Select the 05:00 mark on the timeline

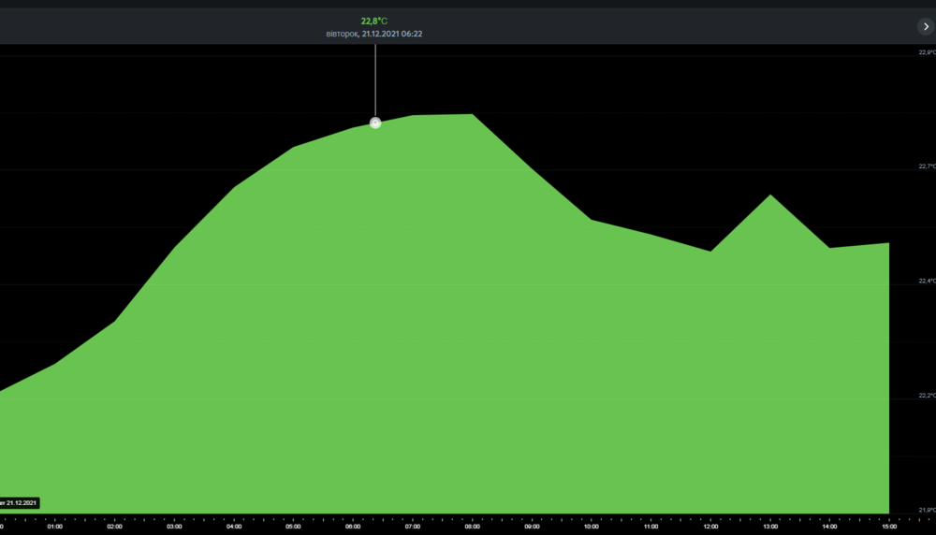(x=293, y=527)
